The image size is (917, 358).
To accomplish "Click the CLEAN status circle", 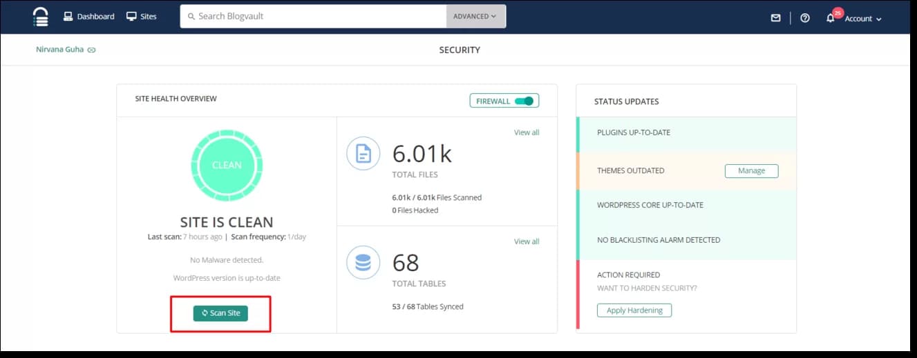I will [x=227, y=165].
